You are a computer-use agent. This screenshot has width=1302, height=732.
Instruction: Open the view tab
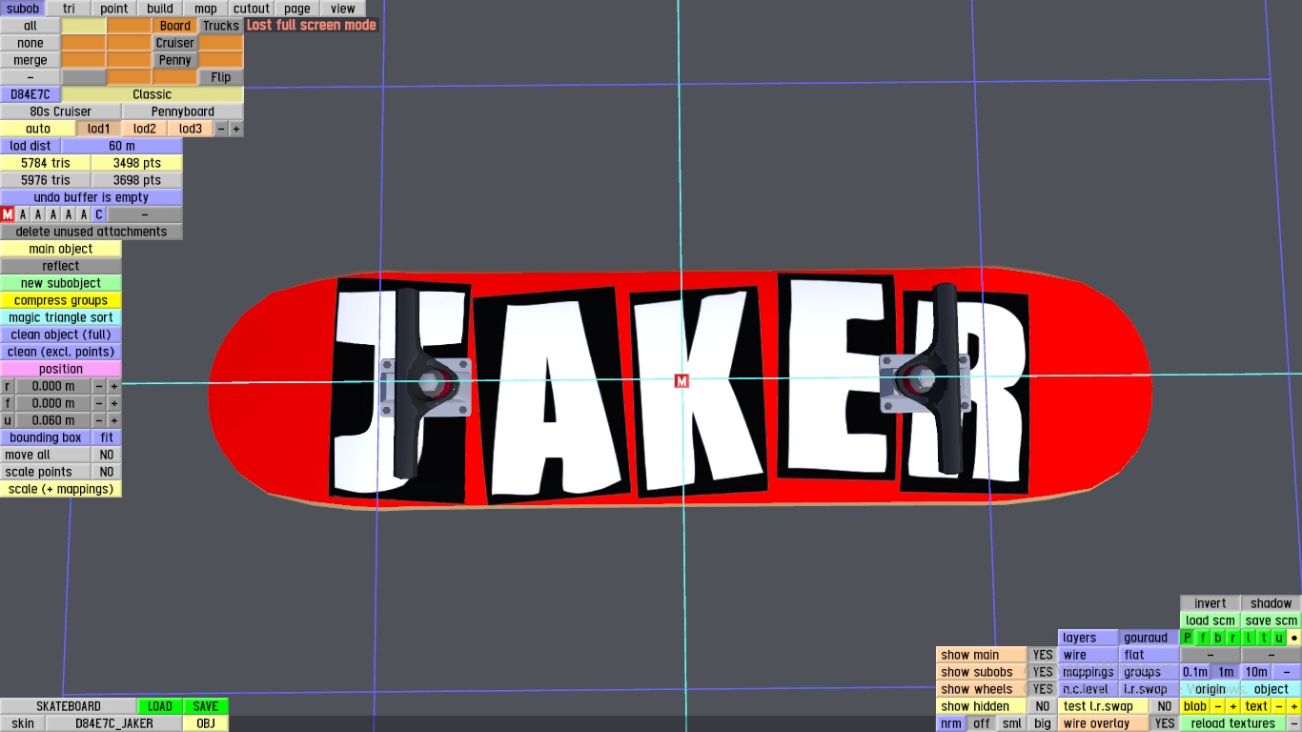coord(343,9)
